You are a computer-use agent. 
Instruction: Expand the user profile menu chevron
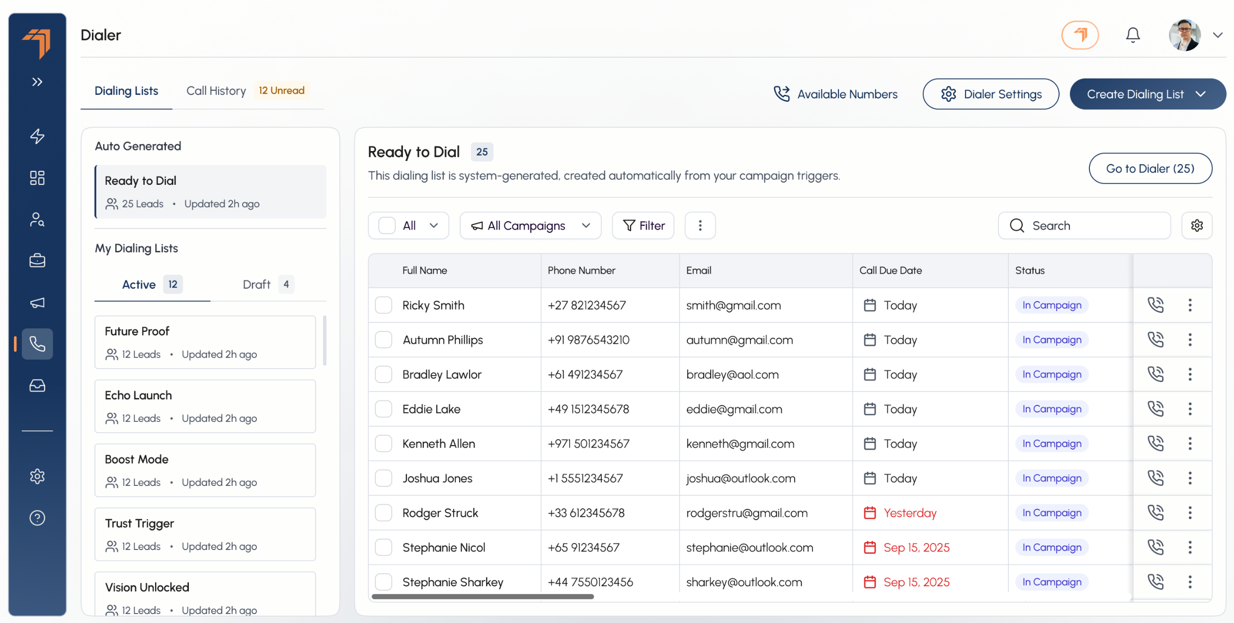click(x=1218, y=35)
